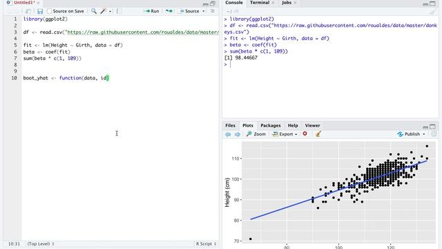The height and width of the screenshot is (249, 442).
Task: Expand the Source button dropdown arrow
Action: pos(204,11)
